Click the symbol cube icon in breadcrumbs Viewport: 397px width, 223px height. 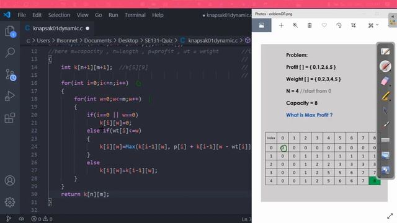pos(248,40)
